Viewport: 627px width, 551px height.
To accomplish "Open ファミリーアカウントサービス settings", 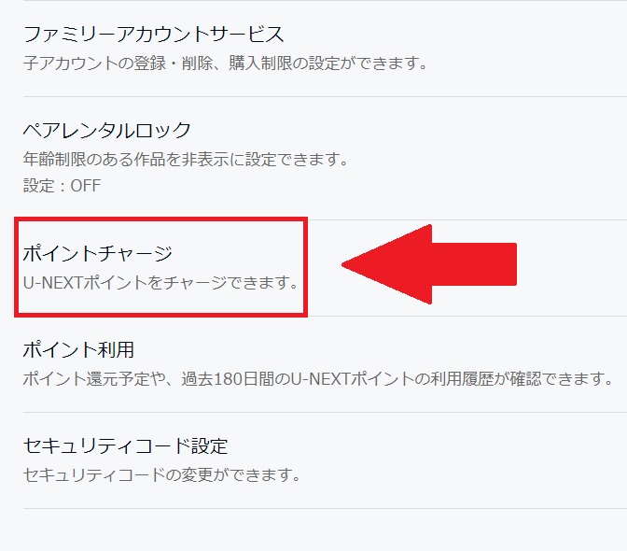I will point(154,35).
